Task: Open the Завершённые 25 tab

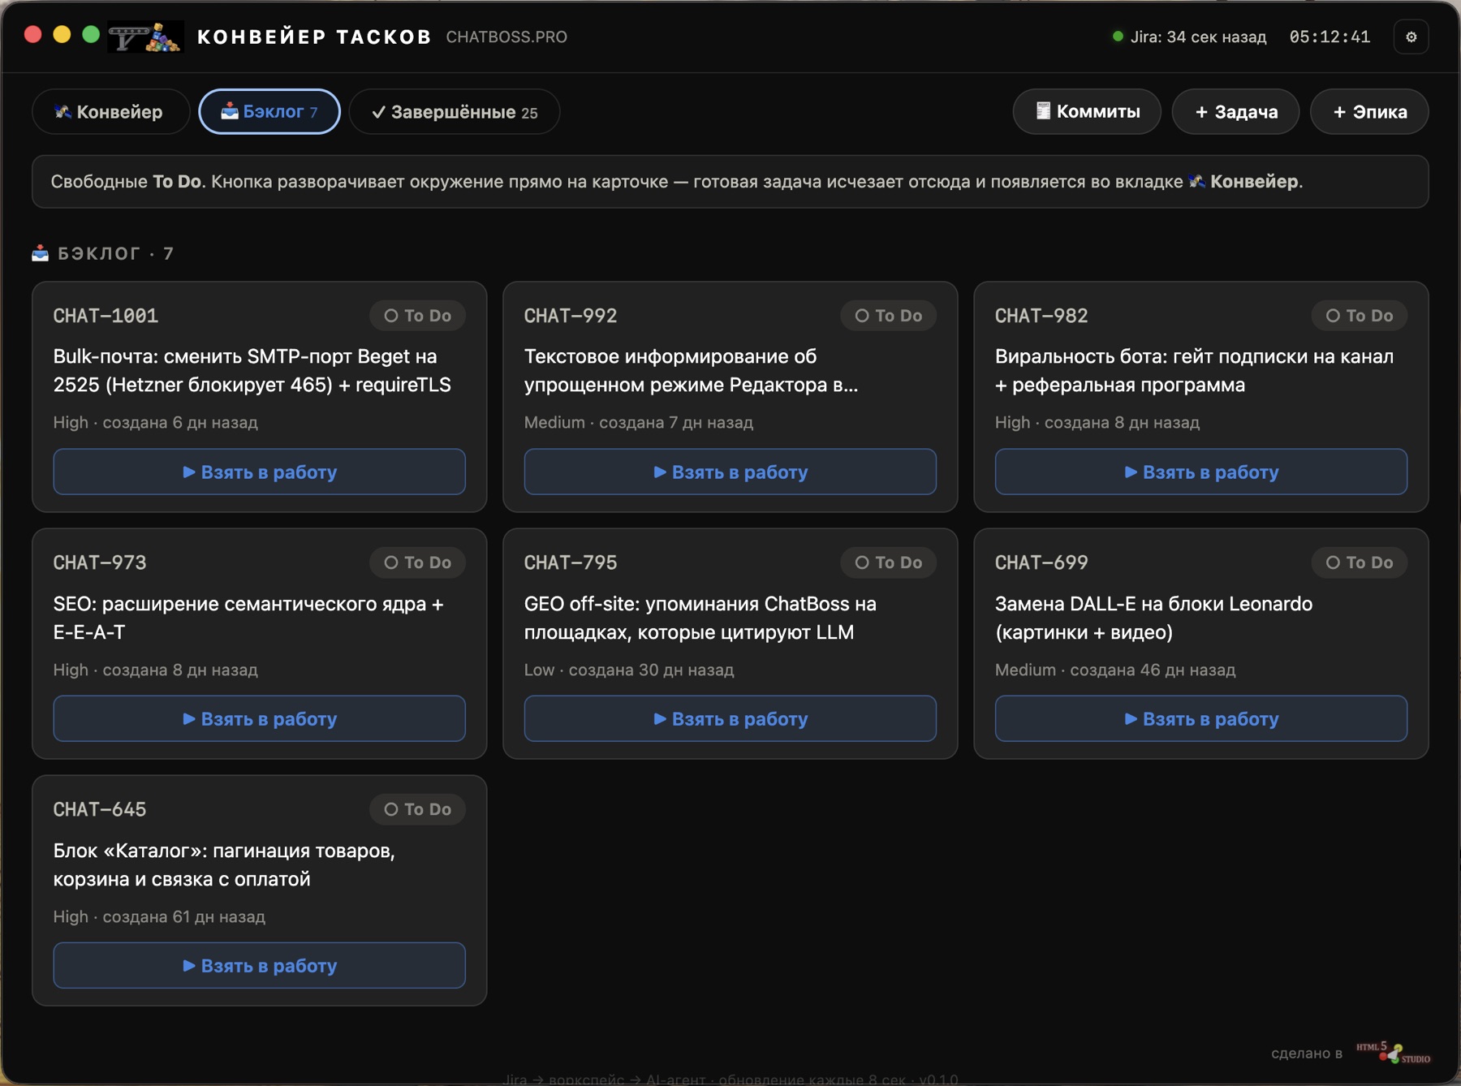Action: click(x=455, y=111)
